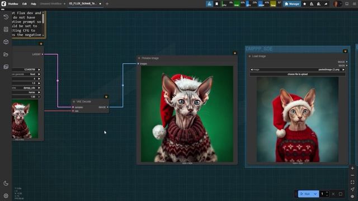358x201 pixels.
Task: Toggle dark theme moon icon
Action: [x=6, y=183]
